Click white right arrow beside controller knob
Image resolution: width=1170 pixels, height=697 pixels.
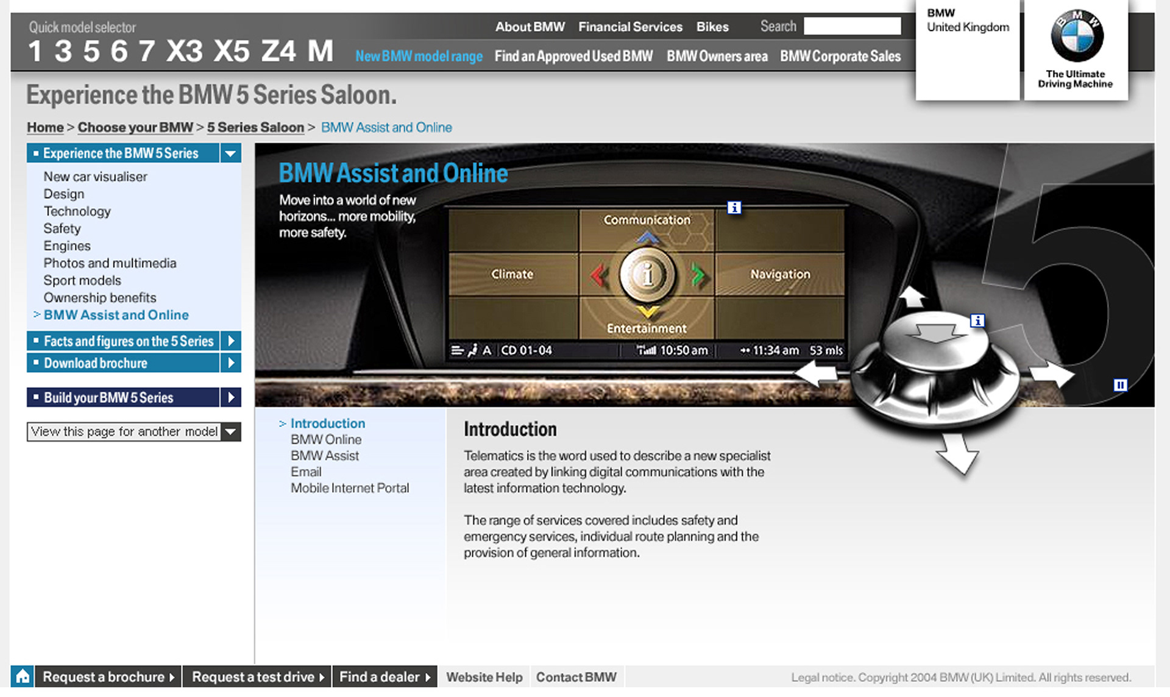pyautogui.click(x=1052, y=373)
